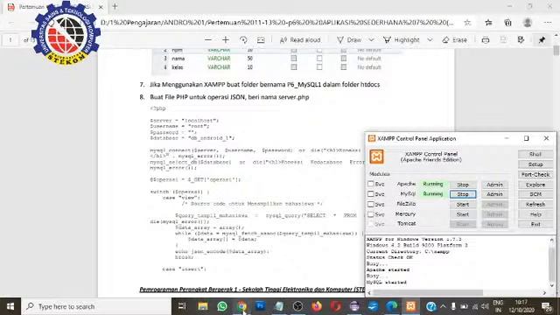560x315 pixels.
Task: Switch to XAMPP on taskbar
Action: tap(410, 306)
